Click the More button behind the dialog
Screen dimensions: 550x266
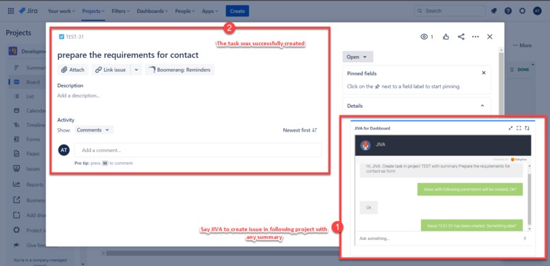[522, 46]
